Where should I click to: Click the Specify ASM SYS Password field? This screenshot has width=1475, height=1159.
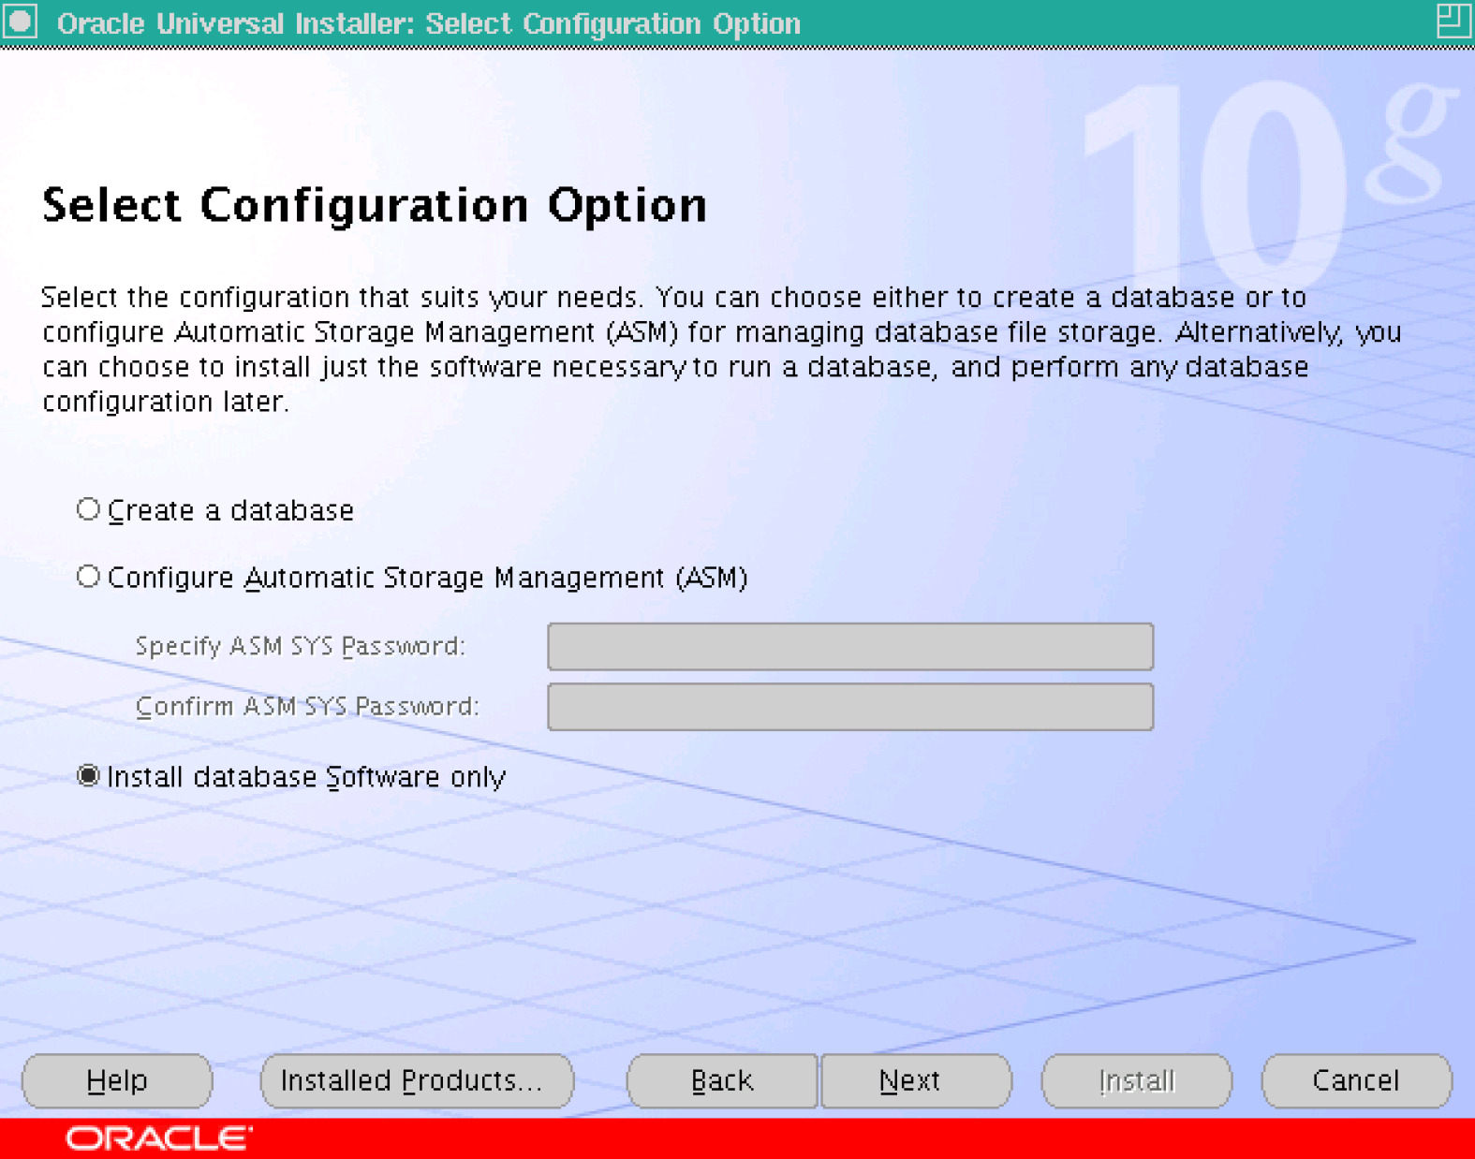(x=850, y=647)
